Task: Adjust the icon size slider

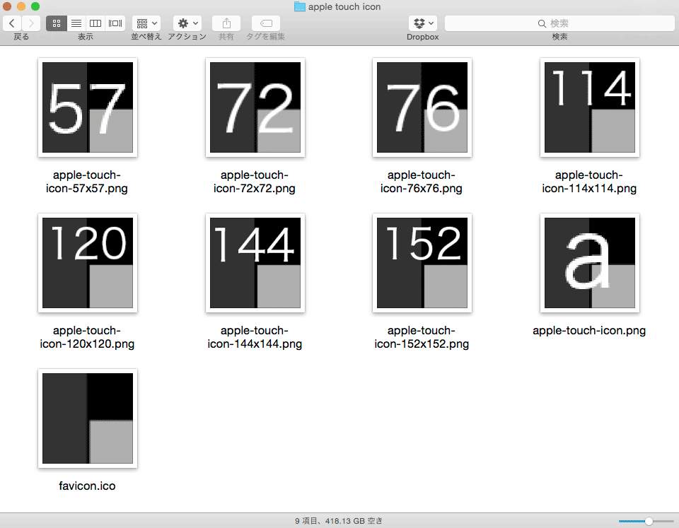Action: (x=649, y=521)
